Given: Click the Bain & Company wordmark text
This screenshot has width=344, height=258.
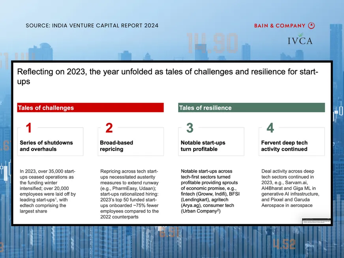Looking at the screenshot, I should tap(280, 26).
